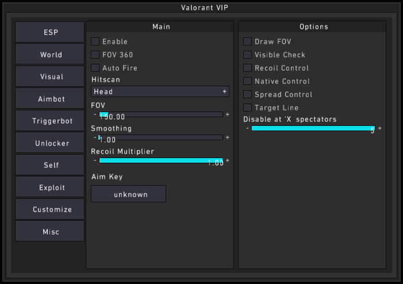Click the plus icon beside Recoil Multiplier
Image resolution: width=403 pixels, height=284 pixels.
[x=228, y=160]
